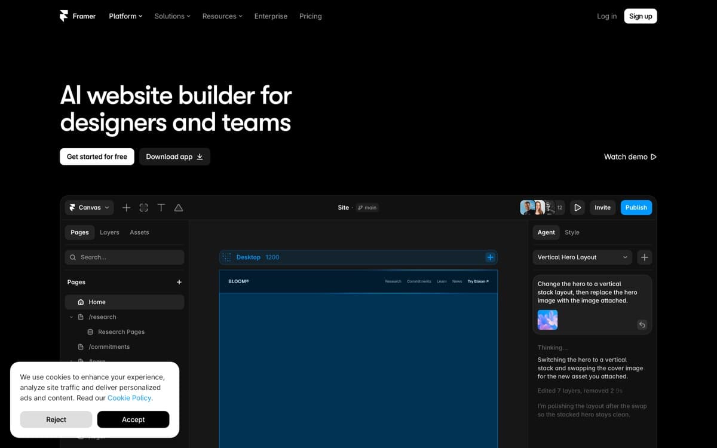The width and height of the screenshot is (717, 448).
Task: Click the Home page icon
Action: click(81, 302)
